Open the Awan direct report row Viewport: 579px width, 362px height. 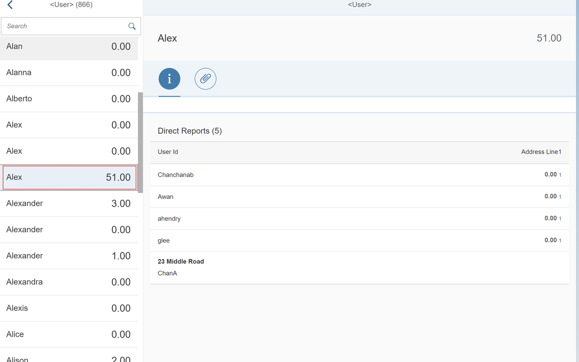(360, 197)
